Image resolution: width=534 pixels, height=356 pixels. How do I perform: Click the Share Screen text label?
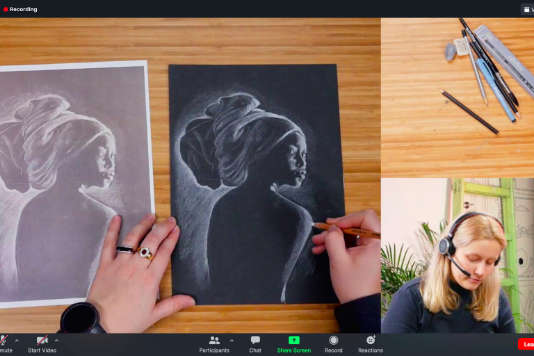(x=294, y=350)
